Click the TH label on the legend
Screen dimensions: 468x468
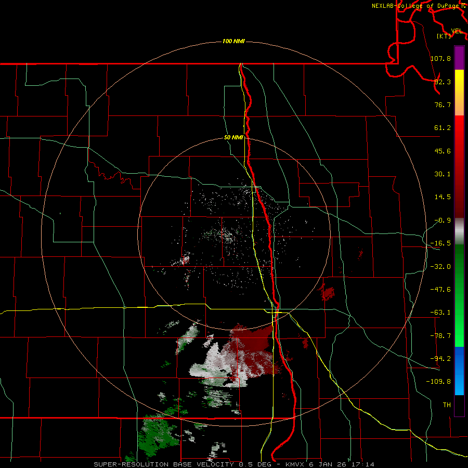pos(447,405)
